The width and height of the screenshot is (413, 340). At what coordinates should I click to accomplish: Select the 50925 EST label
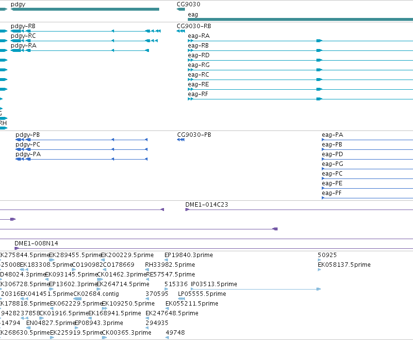327,255
